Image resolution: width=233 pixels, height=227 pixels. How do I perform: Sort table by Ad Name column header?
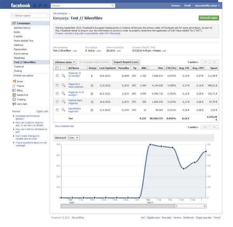(x=77, y=68)
